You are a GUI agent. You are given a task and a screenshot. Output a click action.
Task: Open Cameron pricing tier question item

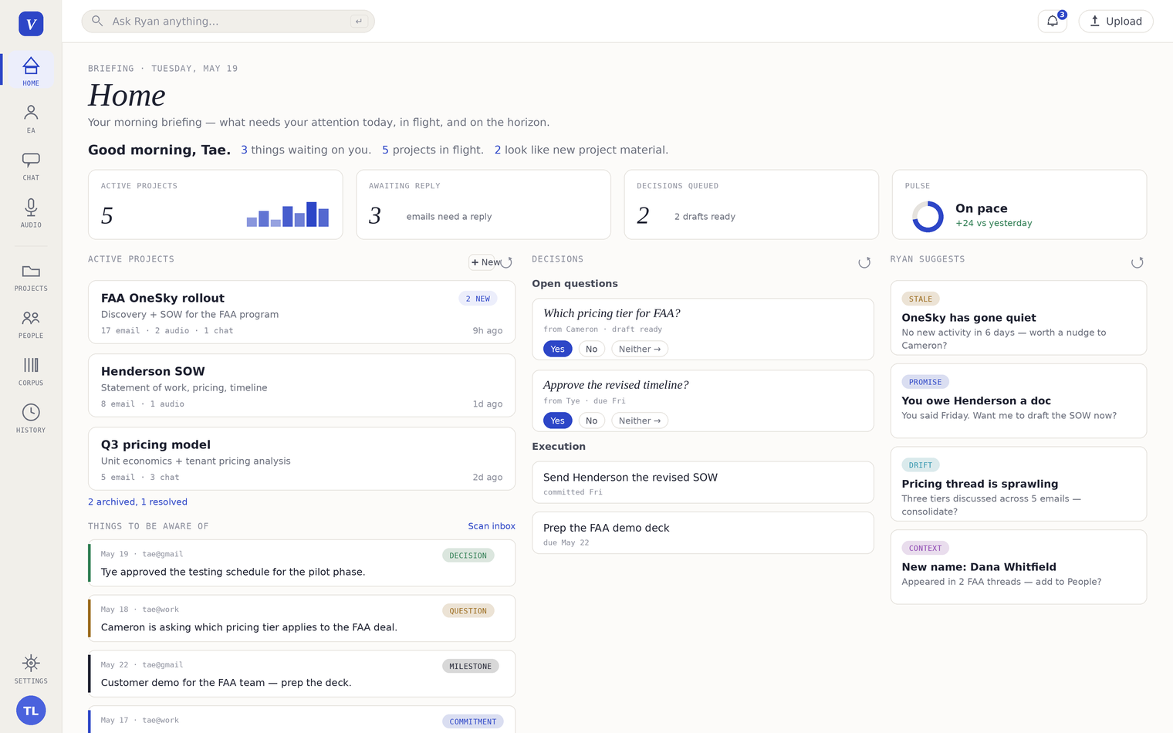302,619
